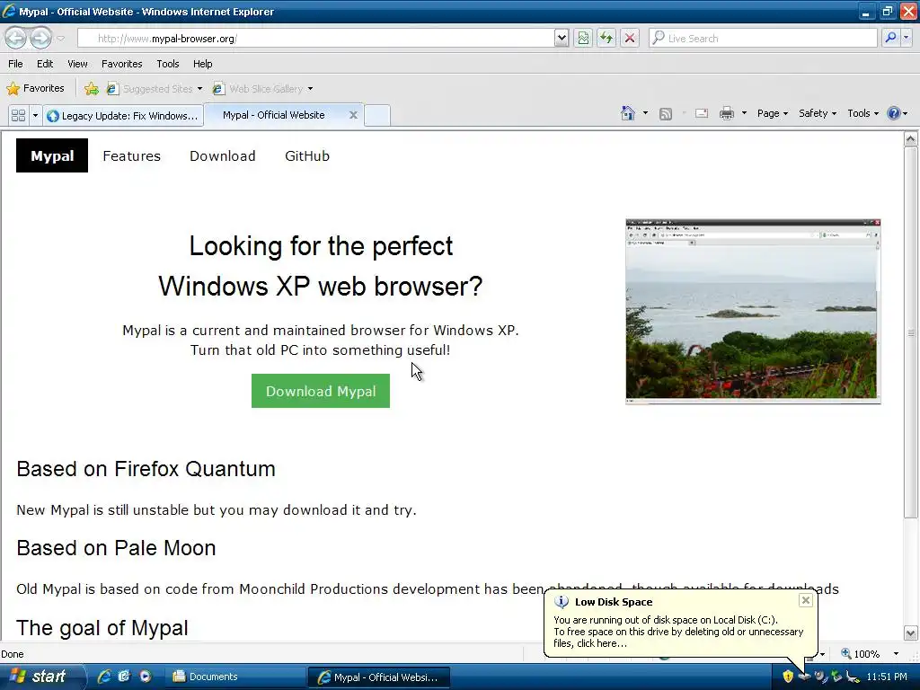
Task: Click the second Quick Launch icon
Action: tap(124, 677)
